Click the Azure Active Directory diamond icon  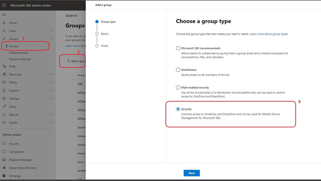tap(4, 168)
